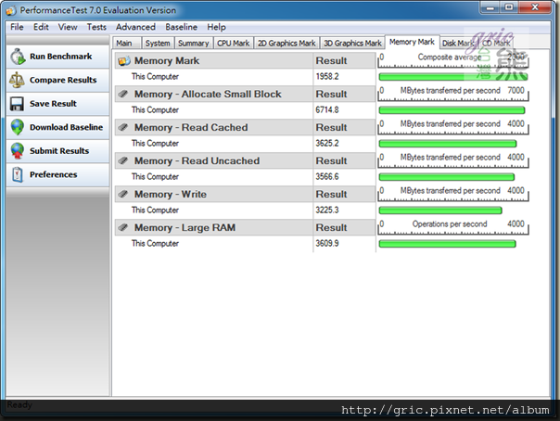Switch to the 2D Graphics Mark tab
The width and height of the screenshot is (560, 421).
click(286, 44)
